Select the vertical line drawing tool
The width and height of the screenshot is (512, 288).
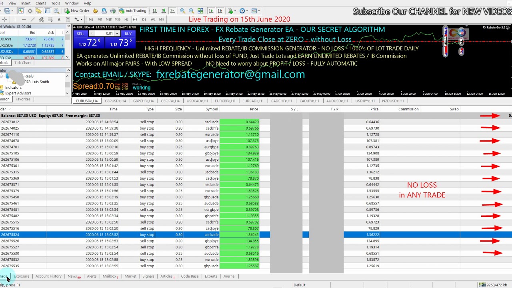15,19
